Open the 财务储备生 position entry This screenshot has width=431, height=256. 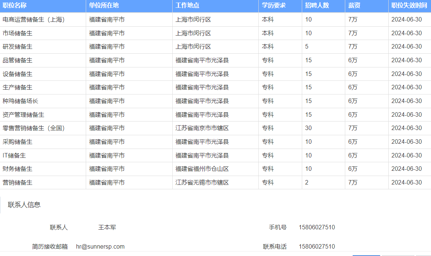coord(17,169)
